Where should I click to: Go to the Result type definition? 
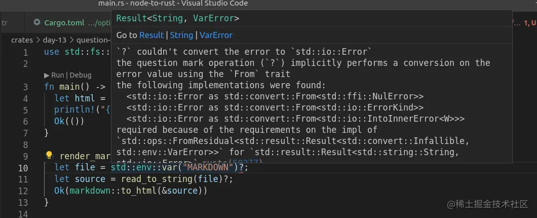[x=151, y=35]
